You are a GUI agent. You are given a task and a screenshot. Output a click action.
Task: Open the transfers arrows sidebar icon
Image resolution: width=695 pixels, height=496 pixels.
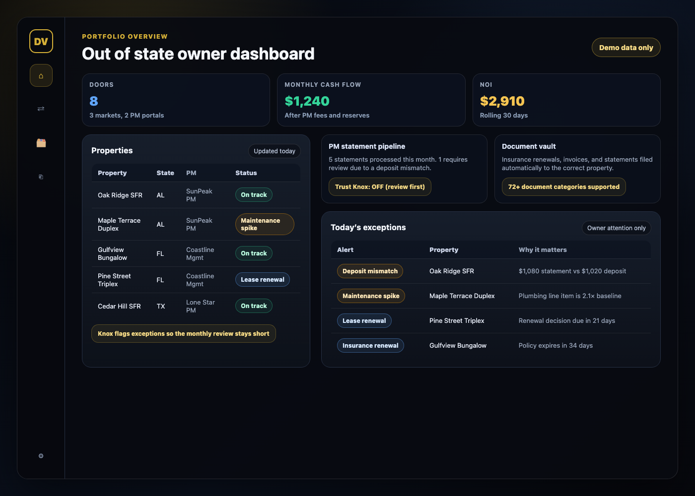pyautogui.click(x=41, y=109)
